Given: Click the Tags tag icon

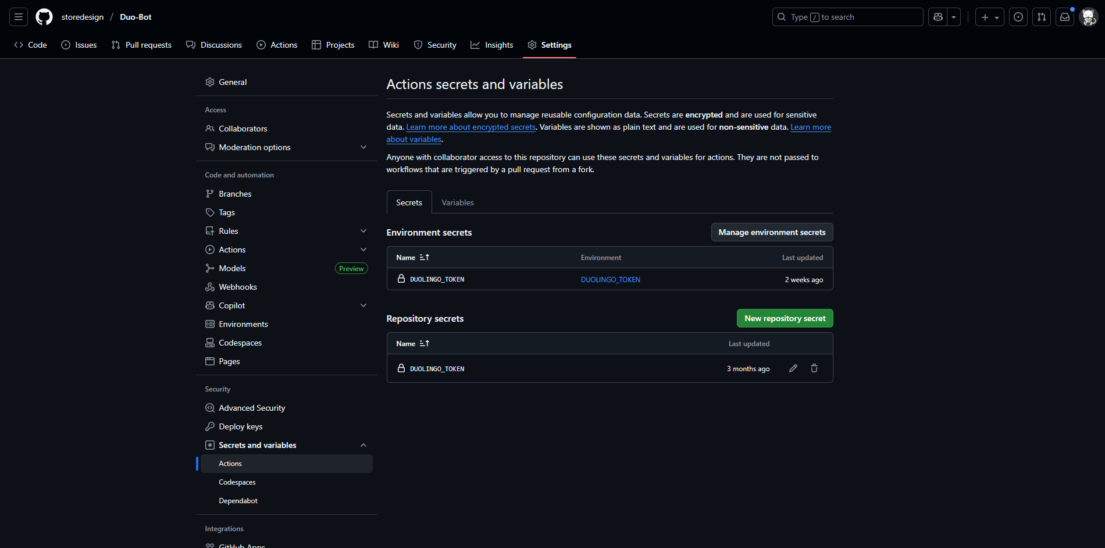Looking at the screenshot, I should point(210,212).
